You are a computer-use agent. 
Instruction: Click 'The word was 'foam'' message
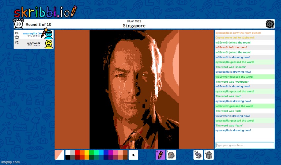(229, 126)
